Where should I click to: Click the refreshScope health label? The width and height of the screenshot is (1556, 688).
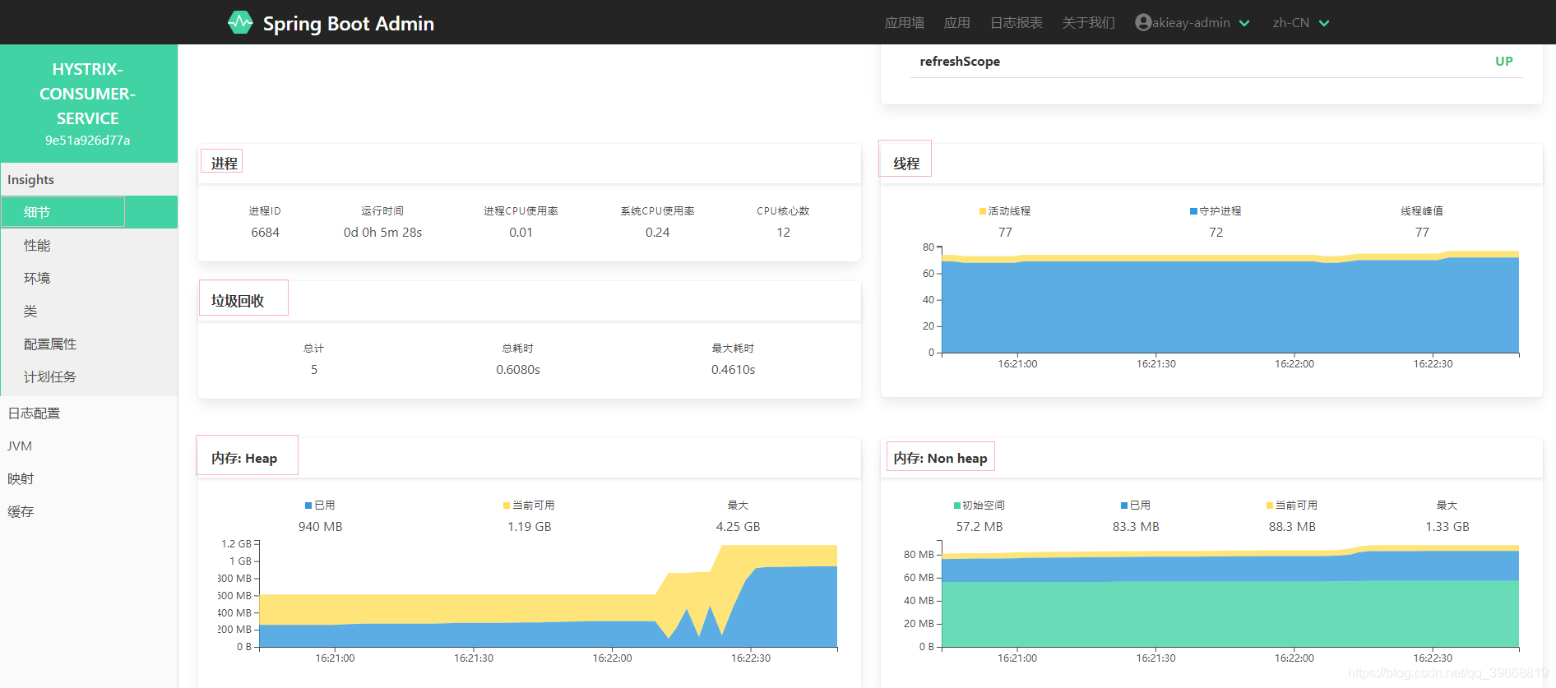(960, 61)
